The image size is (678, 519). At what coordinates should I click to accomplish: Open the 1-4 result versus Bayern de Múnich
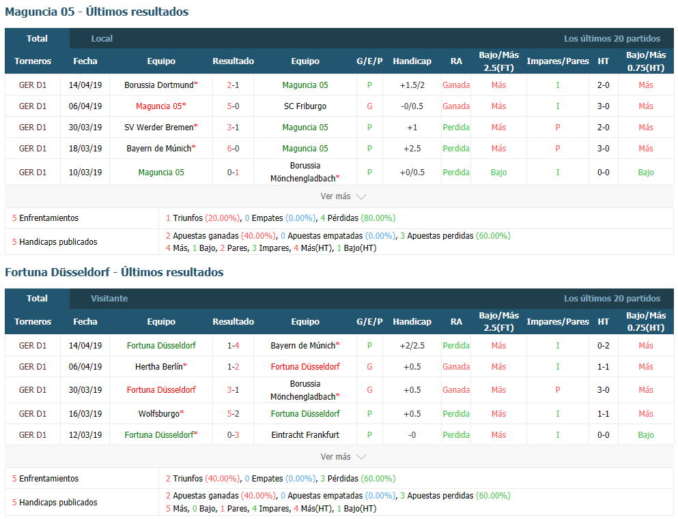pyautogui.click(x=233, y=345)
